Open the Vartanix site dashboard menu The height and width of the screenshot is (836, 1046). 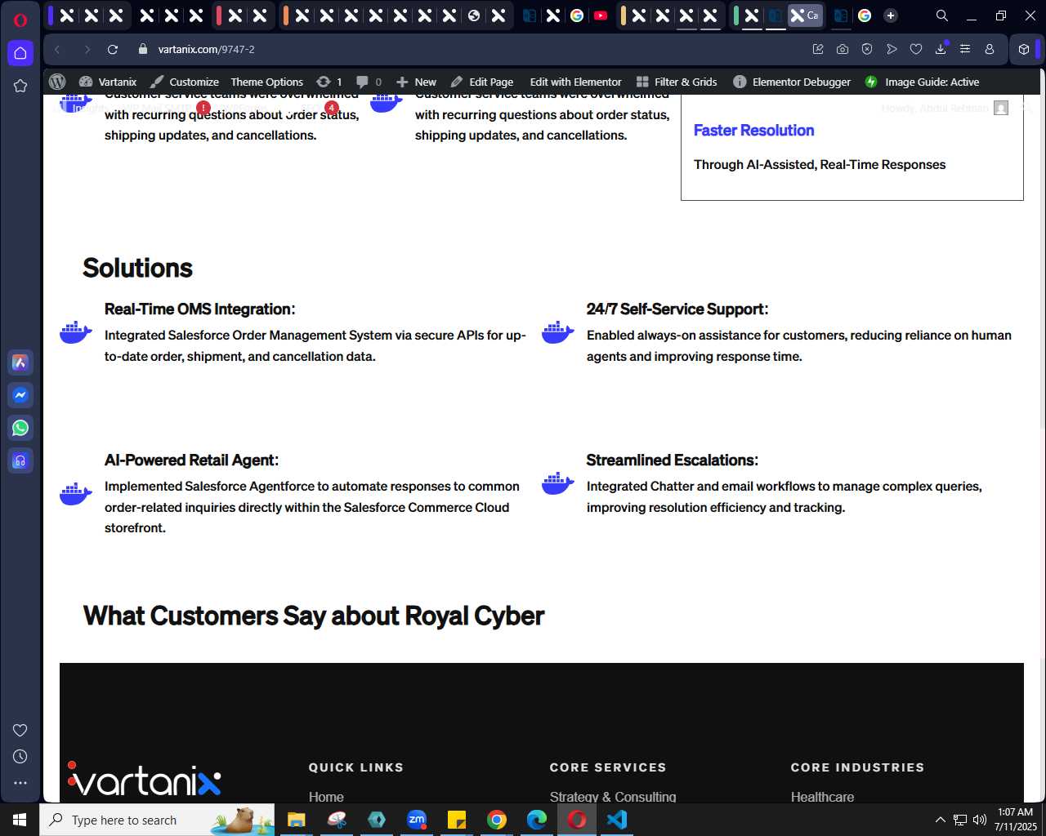point(108,82)
